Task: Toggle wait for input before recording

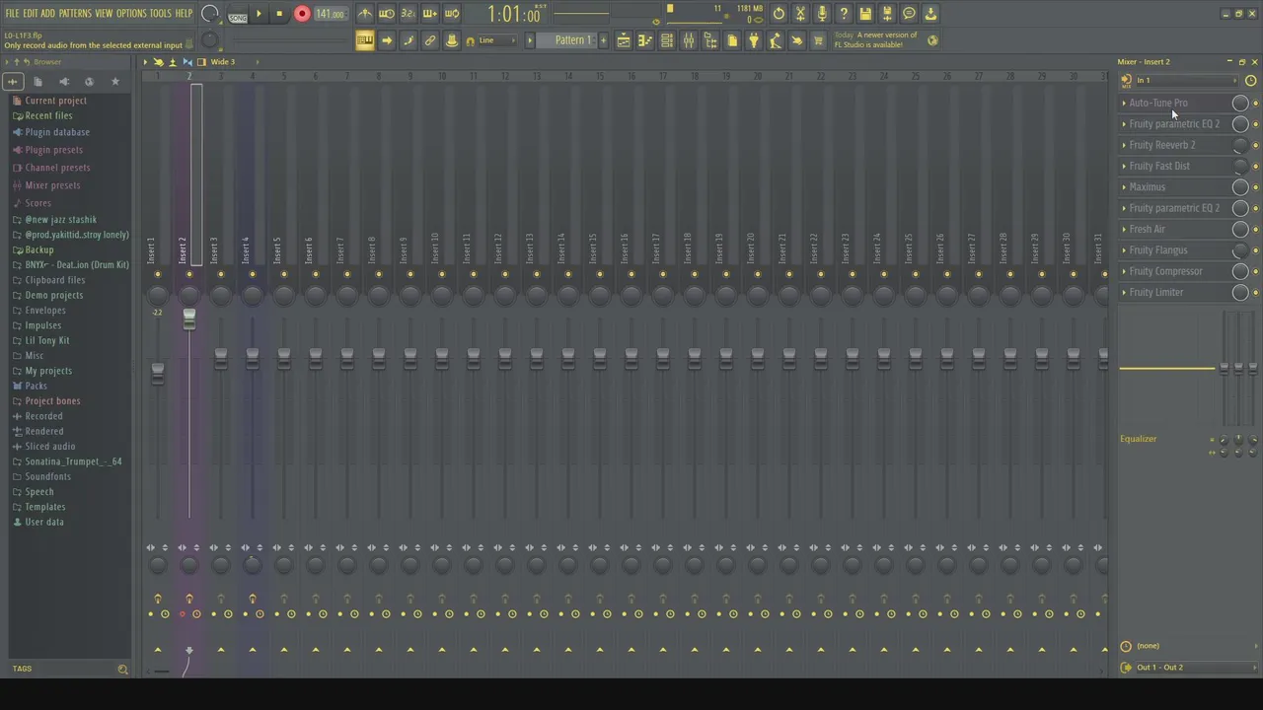Action: pos(387,14)
